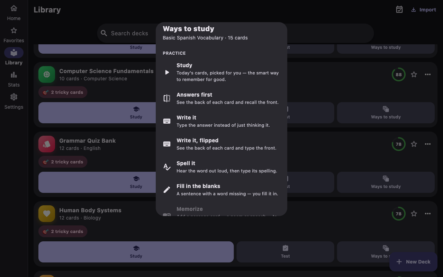
Task: Click Grammar Quiz Bank progress ring 78
Action: pyautogui.click(x=399, y=144)
